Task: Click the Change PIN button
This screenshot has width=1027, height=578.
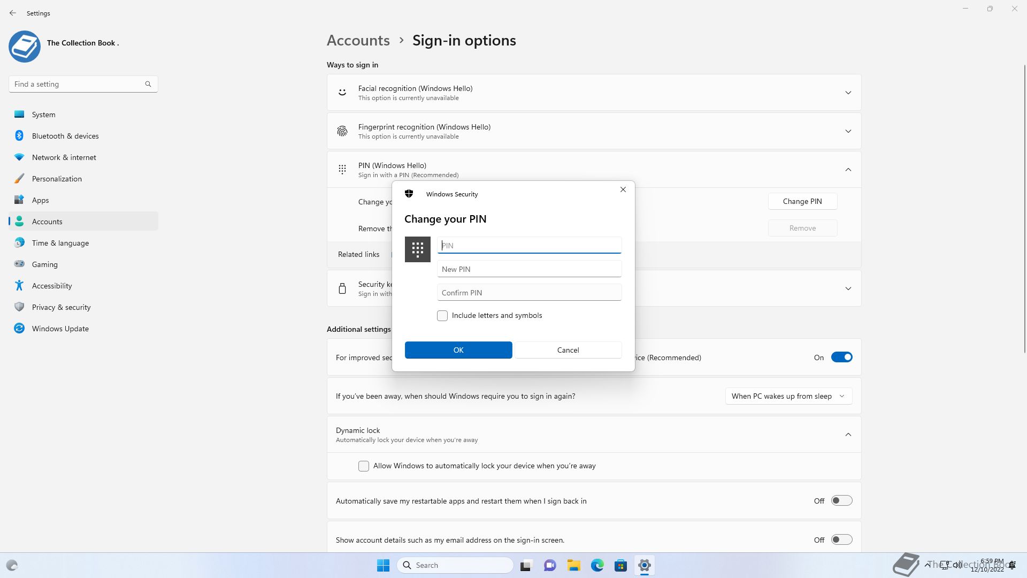Action: [x=802, y=201]
